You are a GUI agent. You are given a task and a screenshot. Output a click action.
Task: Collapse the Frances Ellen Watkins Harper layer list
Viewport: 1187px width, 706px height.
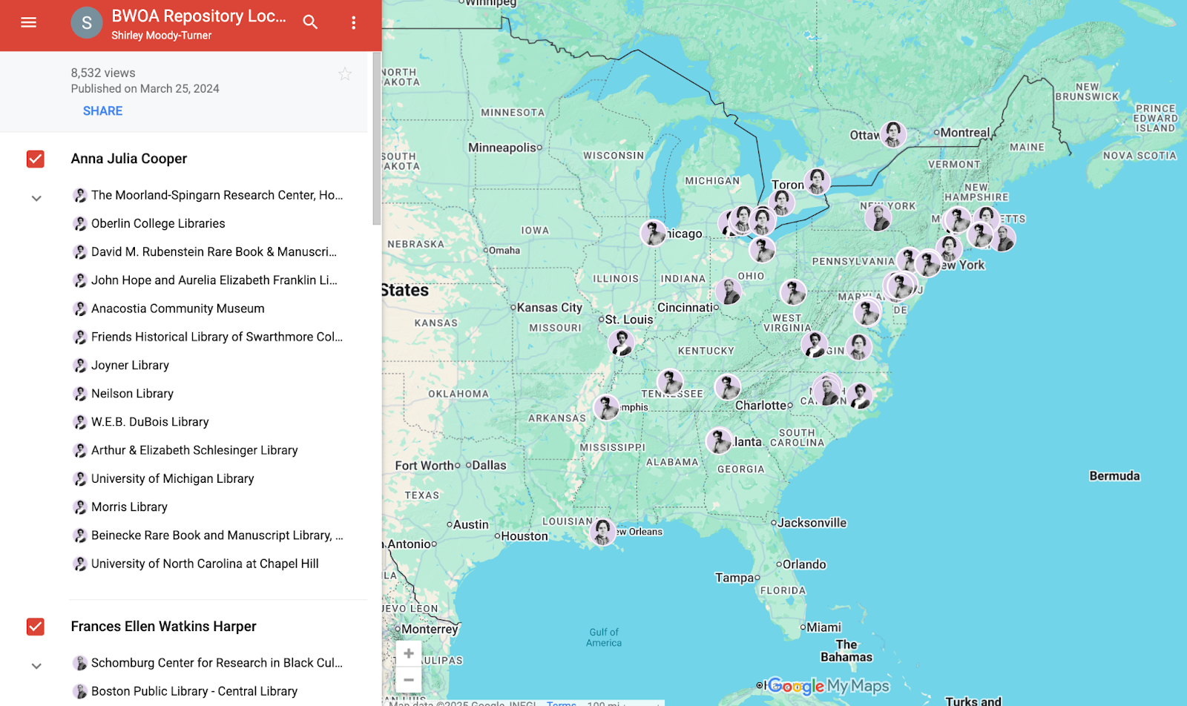click(x=36, y=667)
